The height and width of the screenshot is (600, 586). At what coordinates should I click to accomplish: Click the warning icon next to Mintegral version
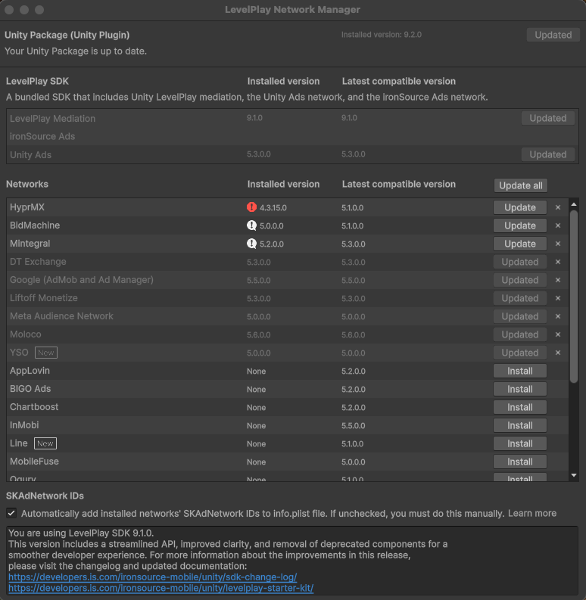point(252,244)
